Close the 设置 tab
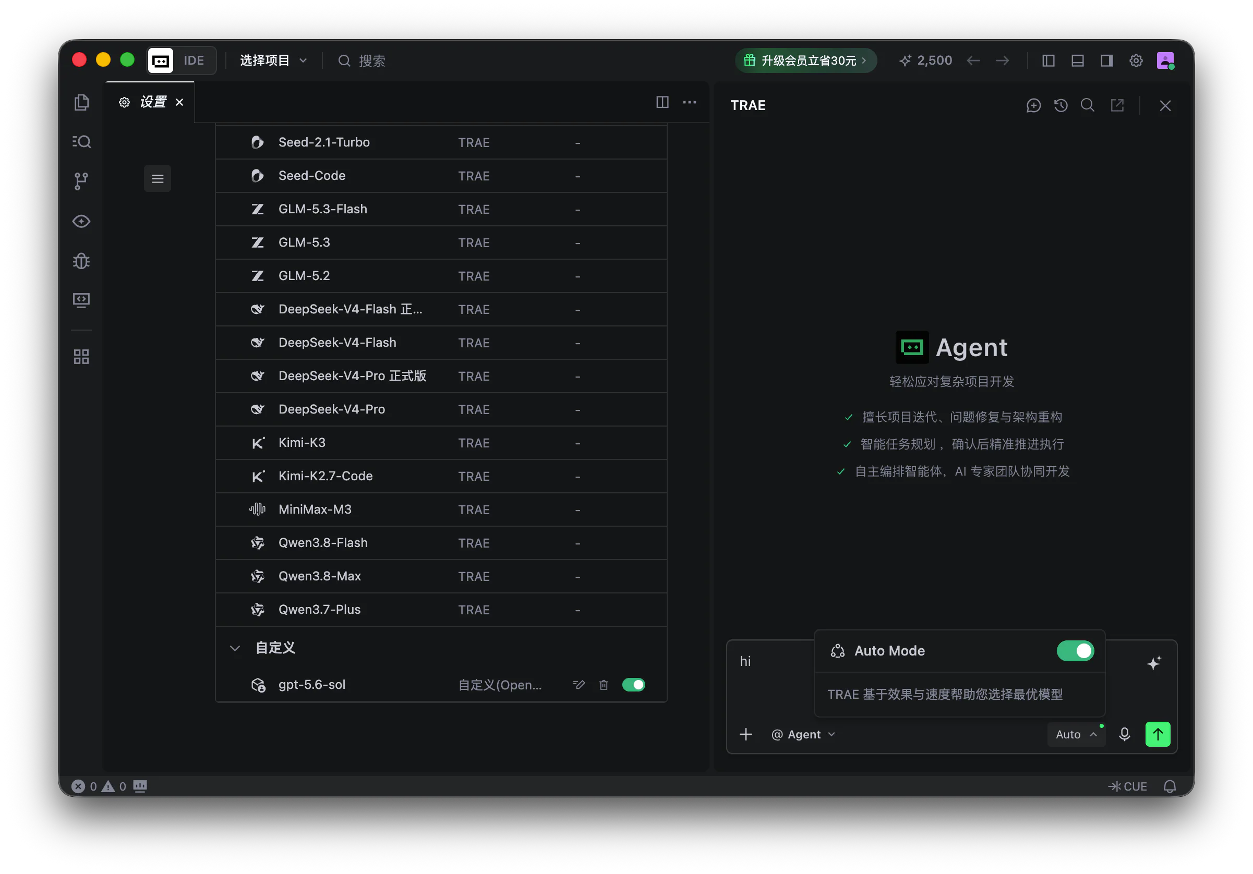The image size is (1253, 874). tap(179, 102)
